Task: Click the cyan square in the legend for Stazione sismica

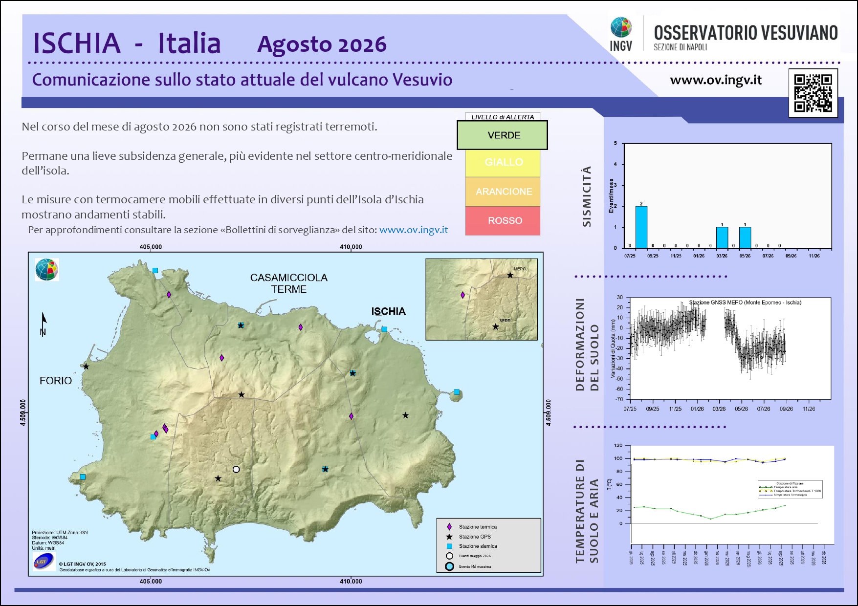Action: coord(449,546)
